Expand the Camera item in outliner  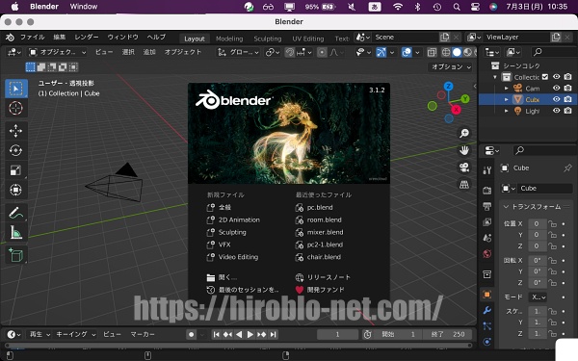click(506, 88)
